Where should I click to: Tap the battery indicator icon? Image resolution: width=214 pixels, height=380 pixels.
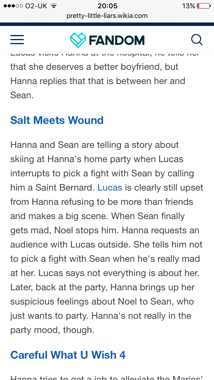click(203, 6)
